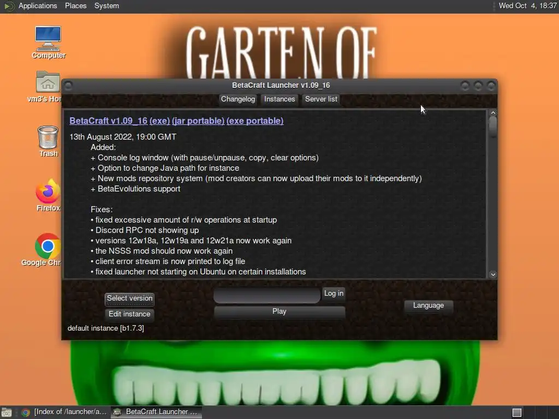Click 'the NSSS mod should now work' line
Image resolution: width=559 pixels, height=419 pixels.
click(x=162, y=251)
